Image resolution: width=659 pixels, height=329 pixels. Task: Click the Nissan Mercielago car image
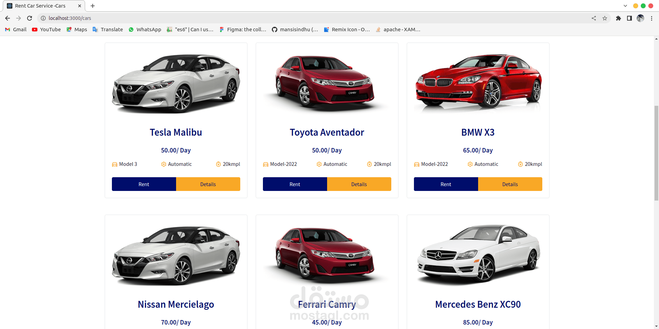[x=176, y=256]
